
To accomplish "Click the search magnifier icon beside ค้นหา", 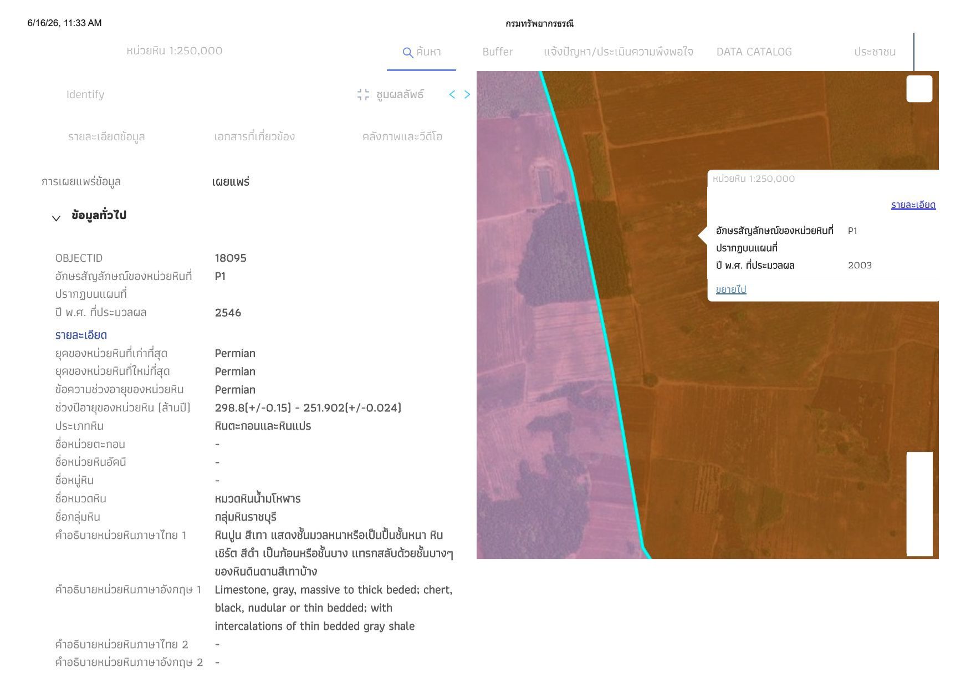I will pos(407,53).
